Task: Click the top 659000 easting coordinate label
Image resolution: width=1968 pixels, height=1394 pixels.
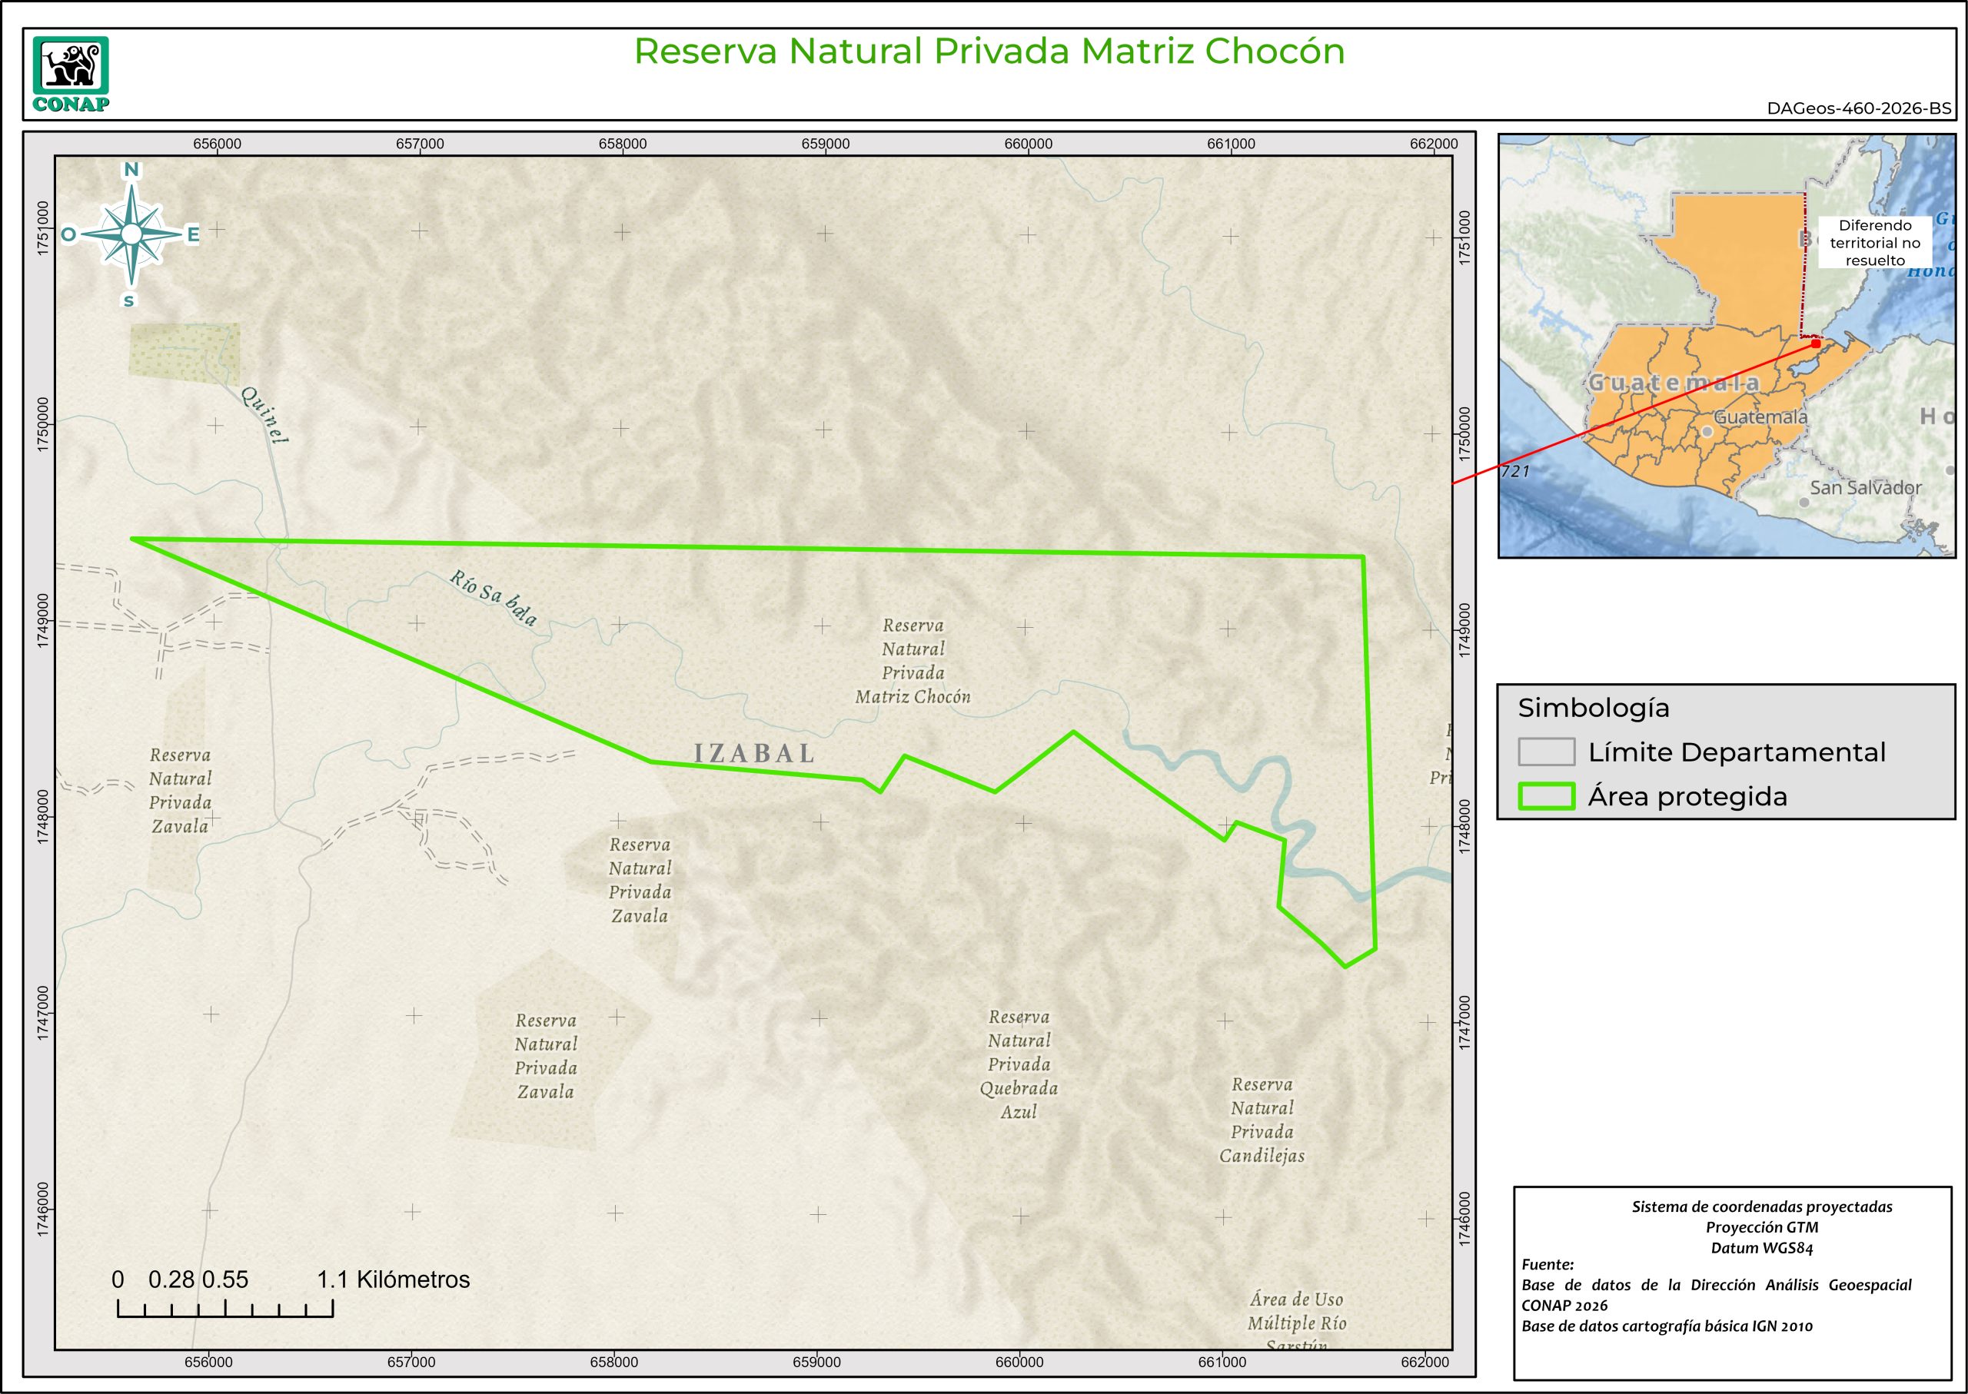Action: pyautogui.click(x=825, y=144)
